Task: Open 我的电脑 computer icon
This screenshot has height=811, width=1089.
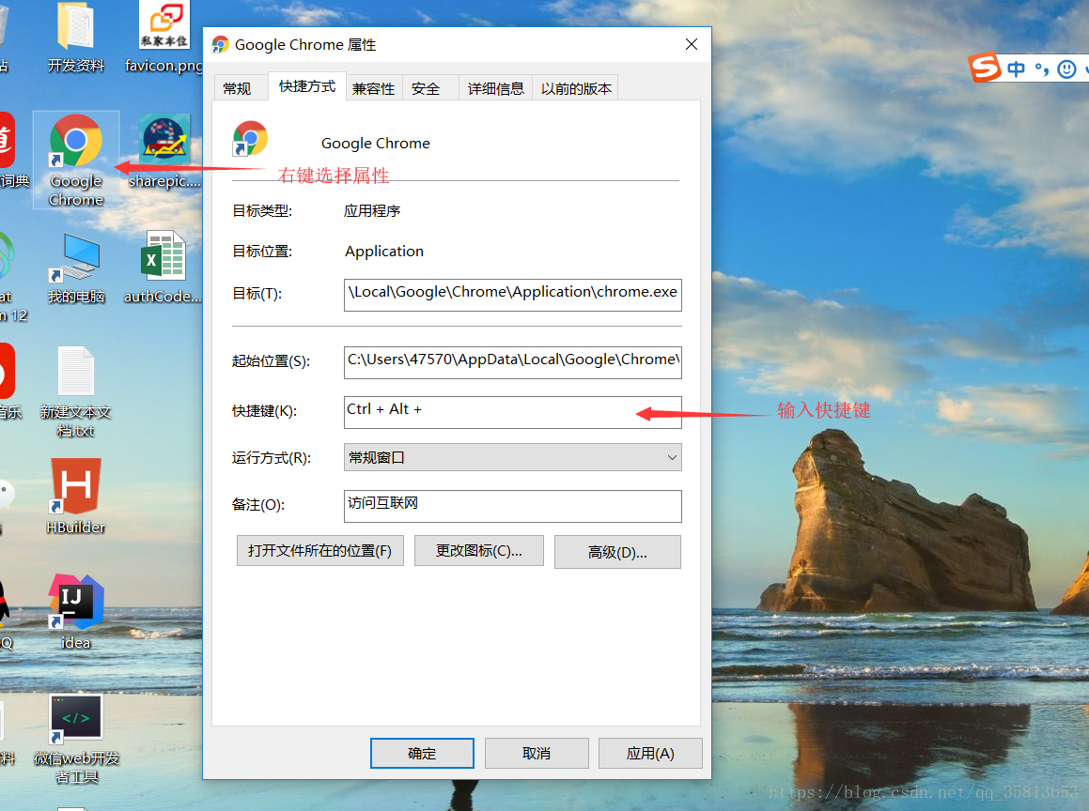Action: (x=76, y=268)
